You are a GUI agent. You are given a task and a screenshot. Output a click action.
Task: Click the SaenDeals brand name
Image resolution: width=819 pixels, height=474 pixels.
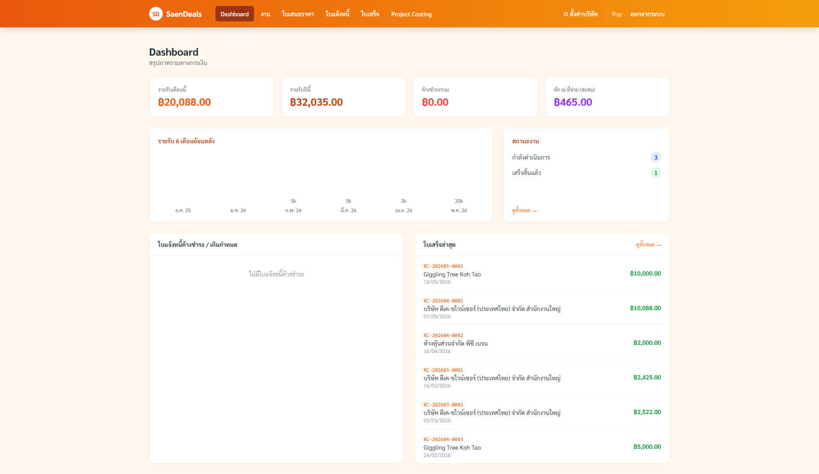click(184, 14)
